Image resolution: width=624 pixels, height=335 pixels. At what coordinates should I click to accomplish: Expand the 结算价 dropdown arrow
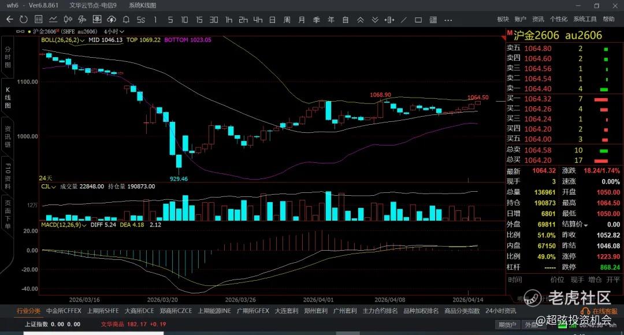click(586, 225)
